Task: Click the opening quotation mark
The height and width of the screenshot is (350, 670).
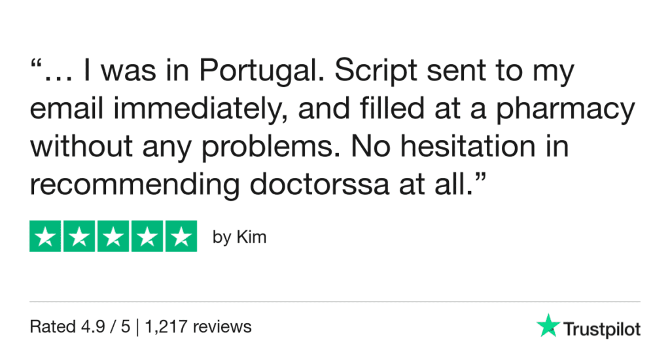Action: (36, 65)
